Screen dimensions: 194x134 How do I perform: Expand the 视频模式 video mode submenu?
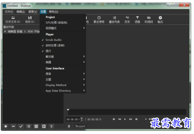[63, 28]
